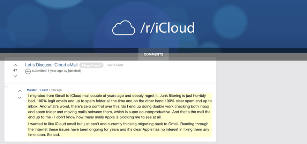Upvote the iCloud eMail post
This screenshot has height=144, width=307.
15,65
